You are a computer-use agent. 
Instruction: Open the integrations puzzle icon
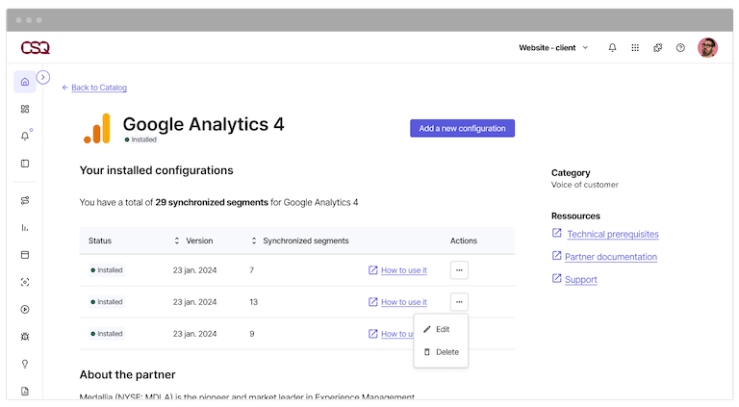click(x=657, y=47)
